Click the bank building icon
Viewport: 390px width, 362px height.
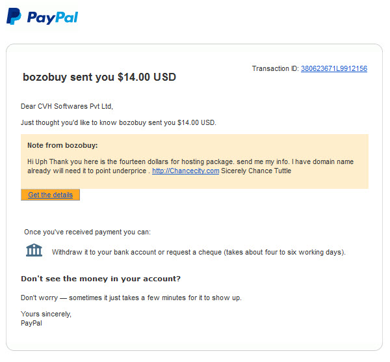point(34,250)
